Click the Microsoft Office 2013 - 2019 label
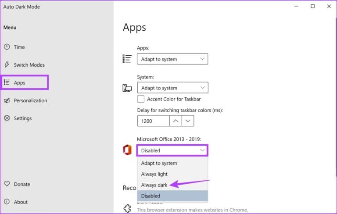This screenshot has height=214, width=337. [x=169, y=139]
